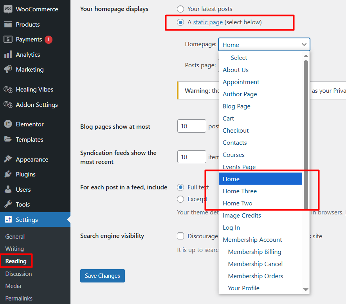346x304 pixels.
Task: Click the Payments notification badge
Action: pyautogui.click(x=49, y=40)
